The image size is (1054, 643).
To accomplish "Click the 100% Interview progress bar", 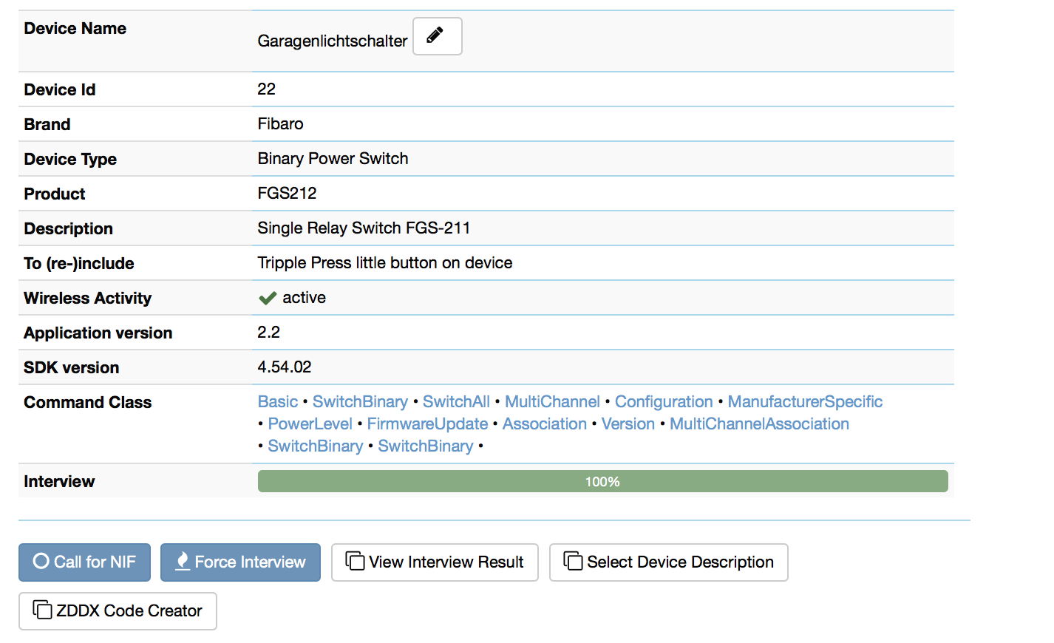I will point(602,482).
